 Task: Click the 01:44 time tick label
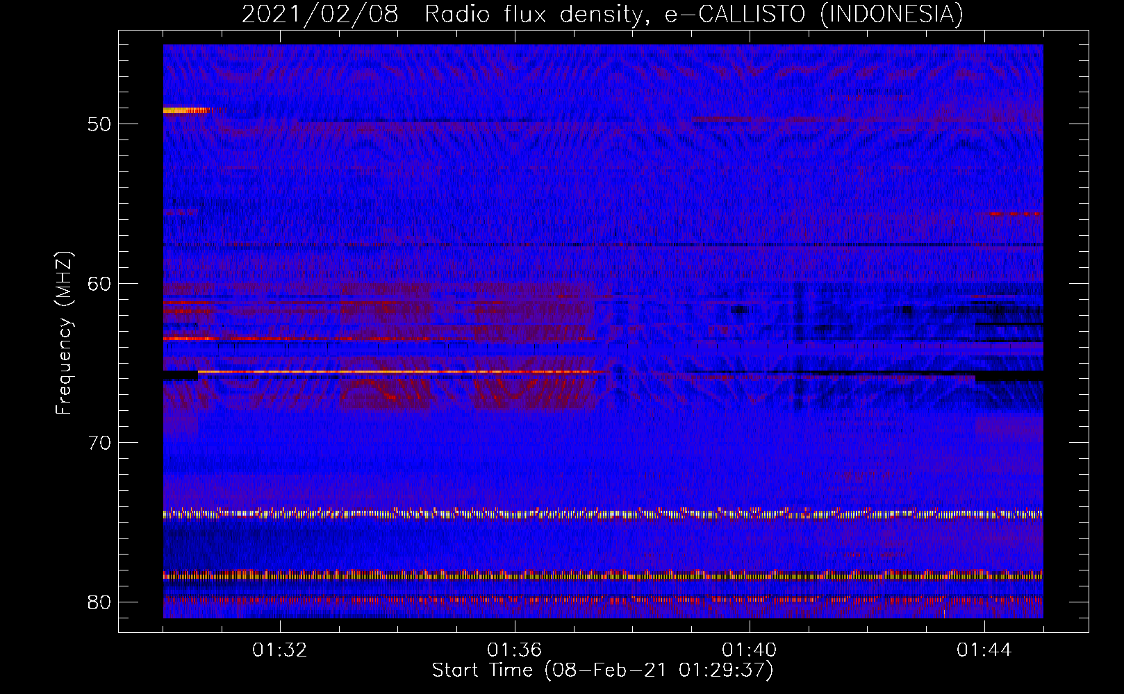click(984, 650)
